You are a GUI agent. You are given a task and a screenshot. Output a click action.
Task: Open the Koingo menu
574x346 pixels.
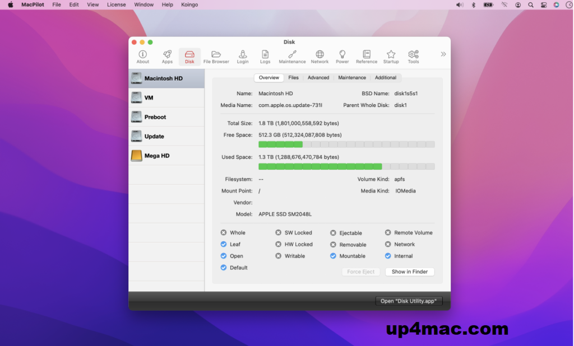coord(189,4)
